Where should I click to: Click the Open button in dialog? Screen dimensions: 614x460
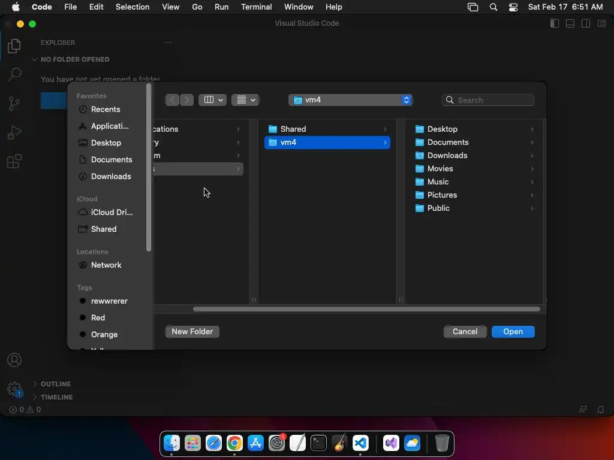click(x=513, y=332)
